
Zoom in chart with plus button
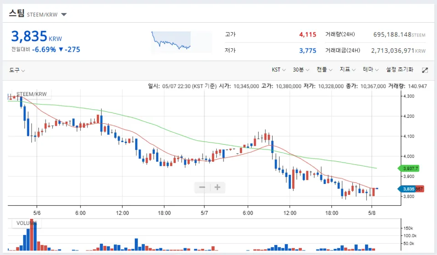218,187
